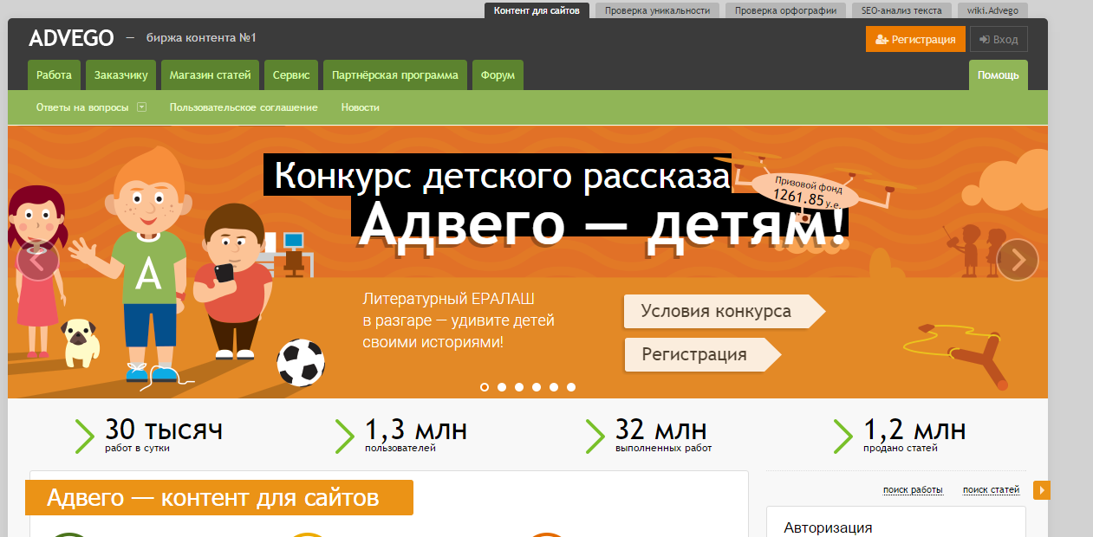Click the ADVEGO logo
The height and width of the screenshot is (537, 1093).
coord(71,38)
